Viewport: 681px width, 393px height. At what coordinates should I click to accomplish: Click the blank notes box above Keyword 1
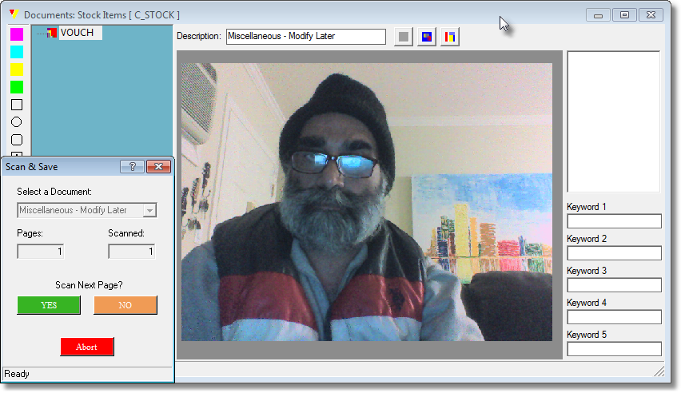click(x=614, y=121)
